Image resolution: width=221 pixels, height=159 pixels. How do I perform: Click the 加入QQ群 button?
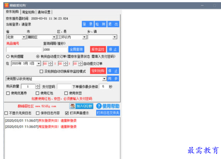81,106
